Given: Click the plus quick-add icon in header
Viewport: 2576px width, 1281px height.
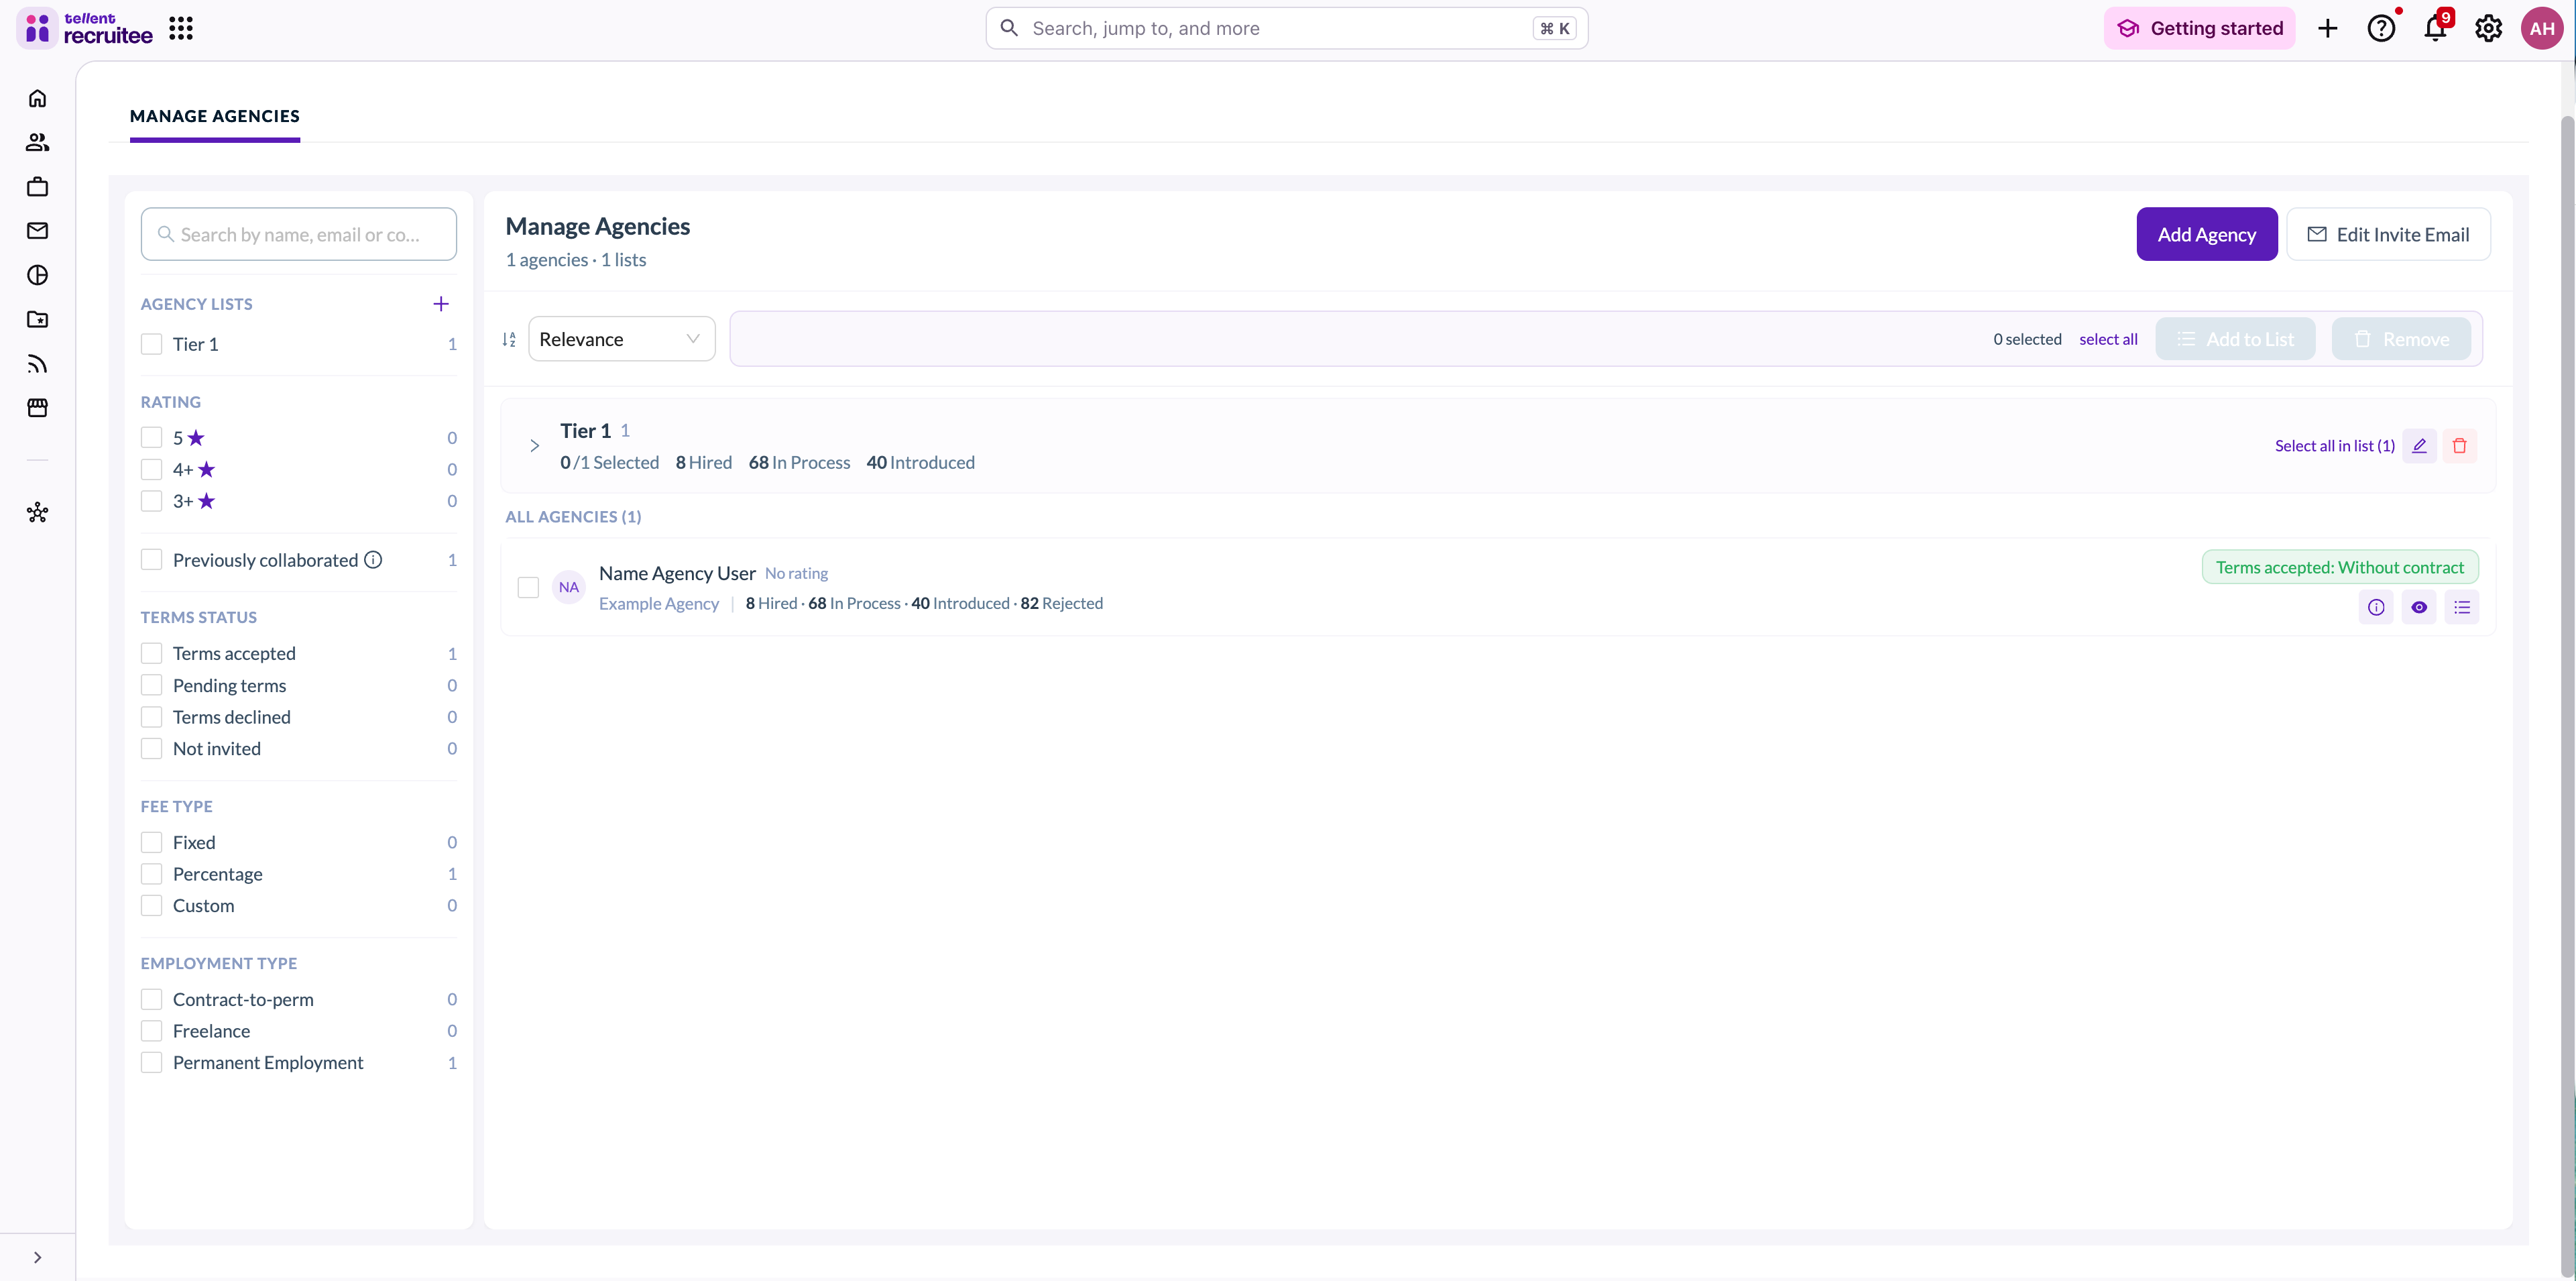Looking at the screenshot, I should 2328,28.
